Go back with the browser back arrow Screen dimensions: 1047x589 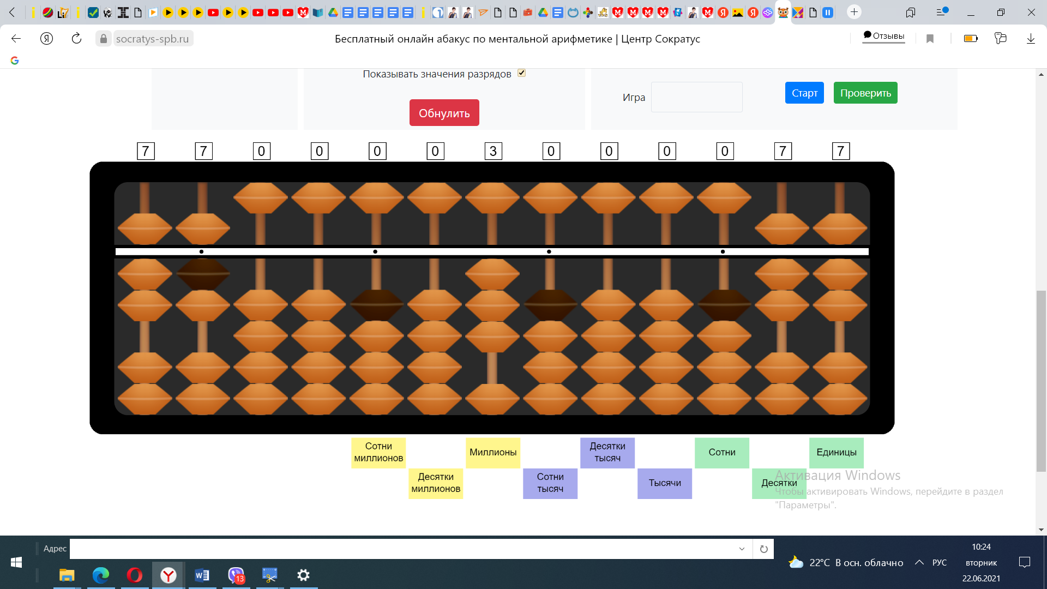tap(16, 39)
